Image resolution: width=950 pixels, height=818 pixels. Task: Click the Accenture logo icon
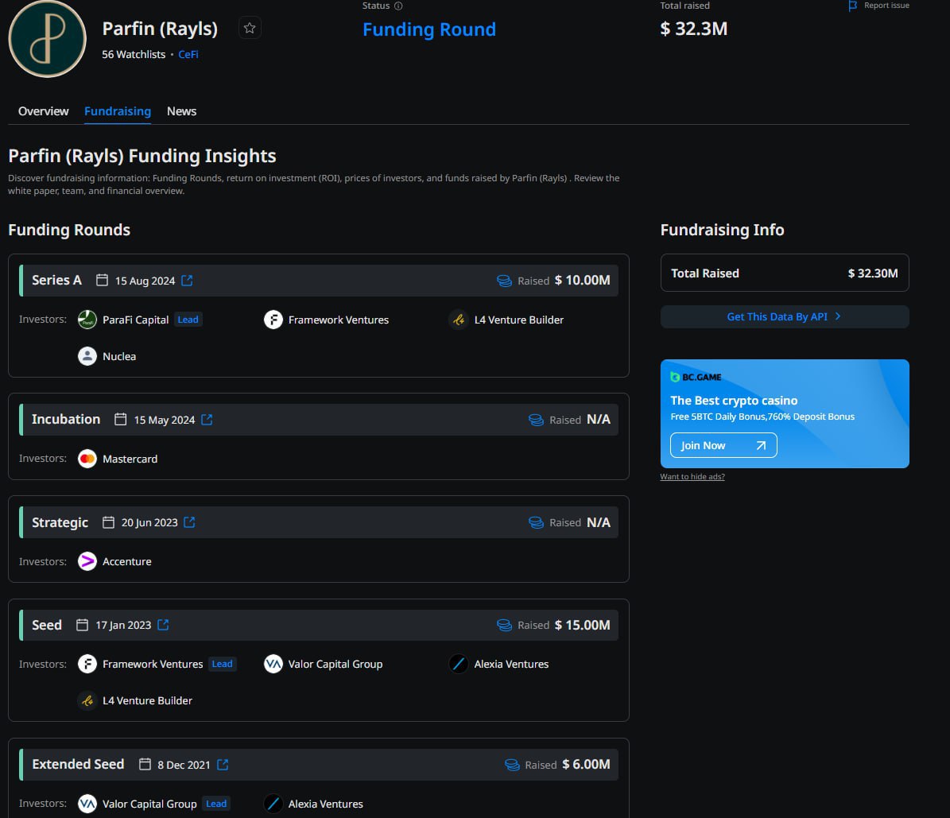(87, 561)
